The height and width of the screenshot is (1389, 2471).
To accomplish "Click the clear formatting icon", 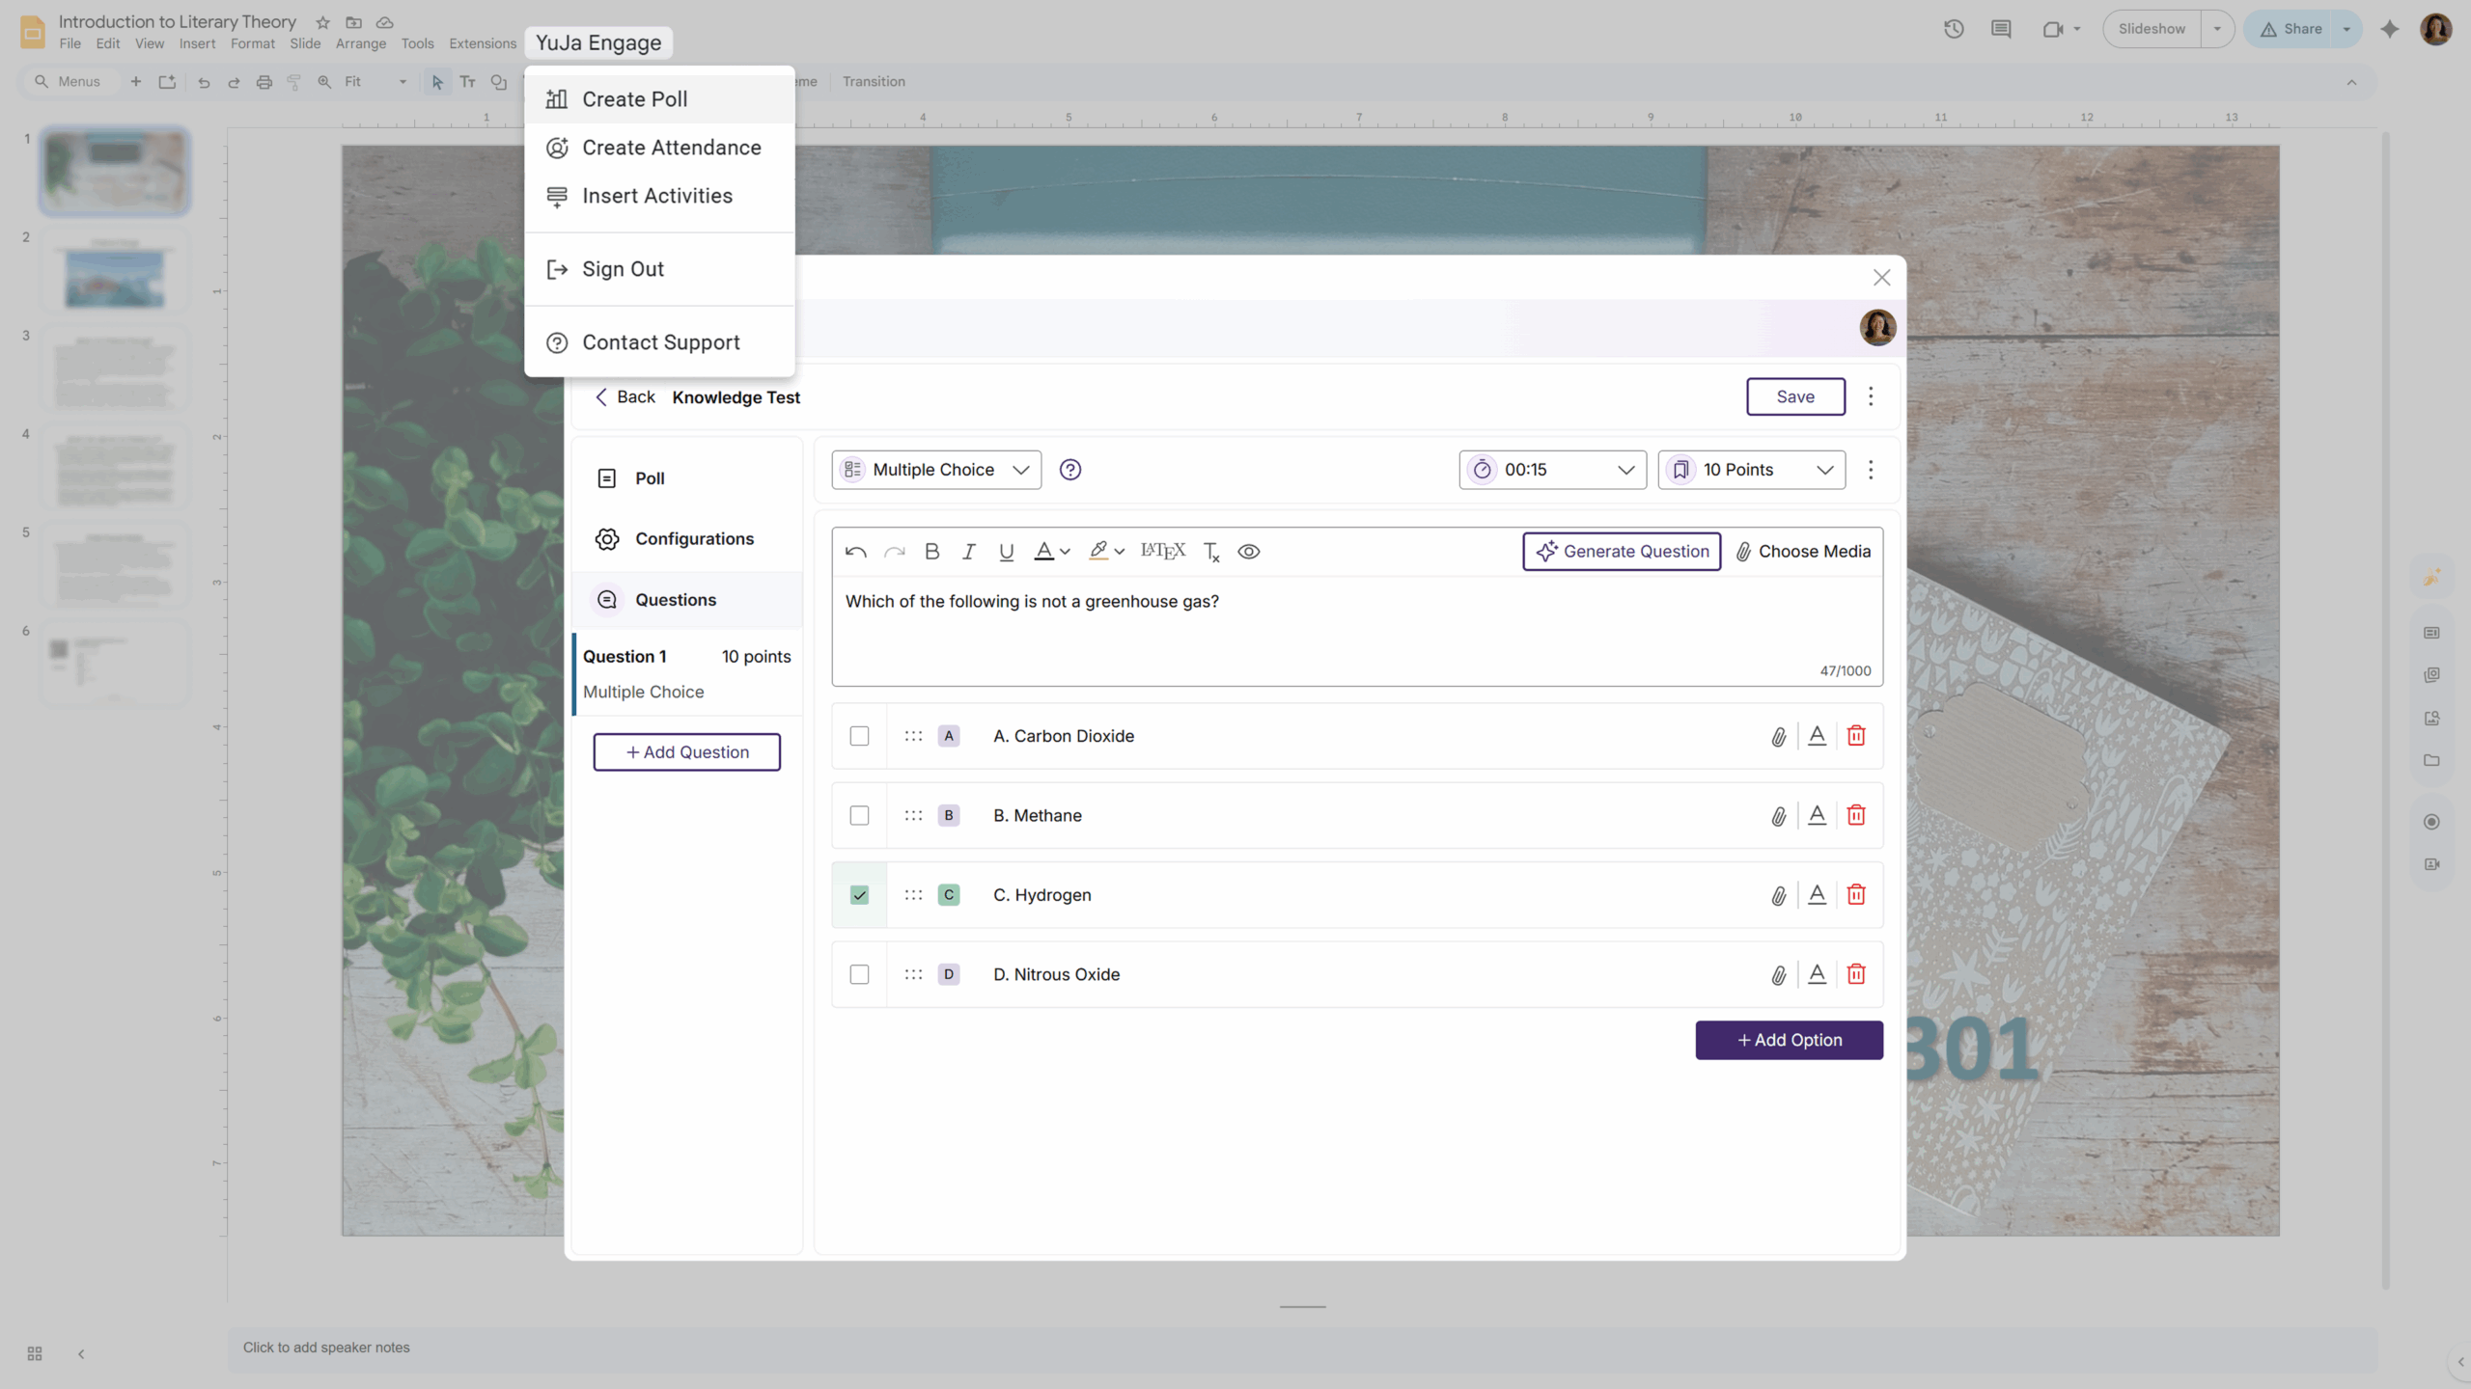I will (x=1211, y=552).
